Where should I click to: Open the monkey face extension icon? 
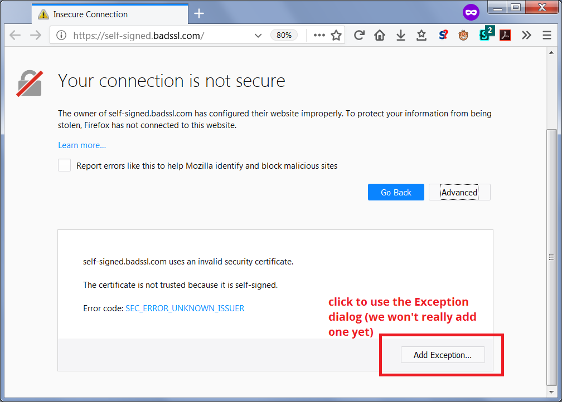[x=463, y=35]
